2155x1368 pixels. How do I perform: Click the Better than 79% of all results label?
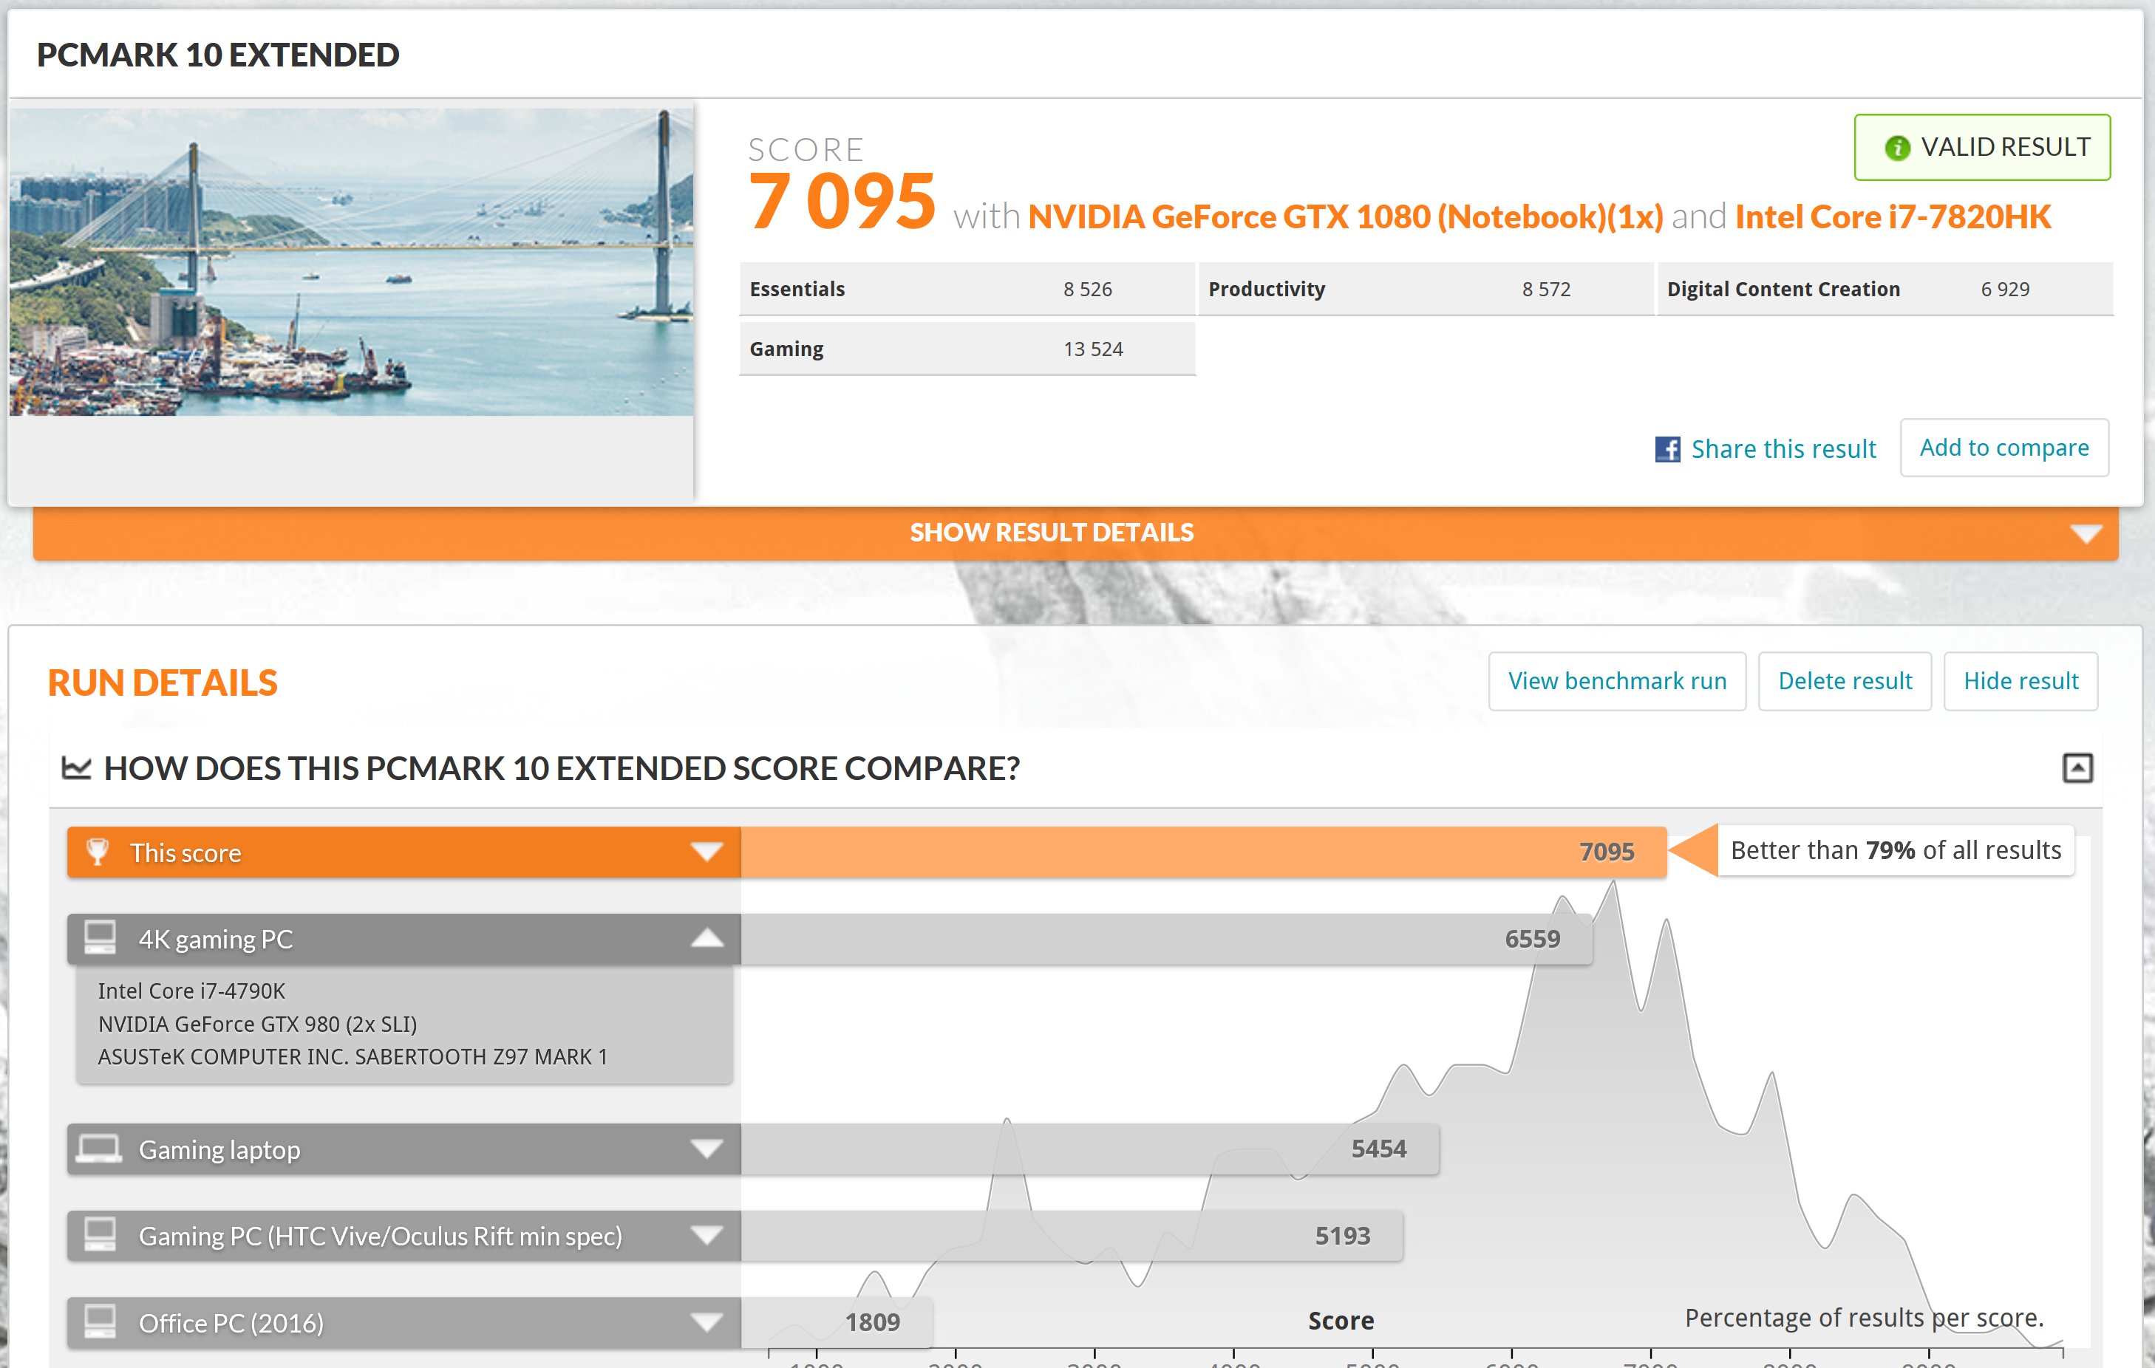(x=1896, y=850)
